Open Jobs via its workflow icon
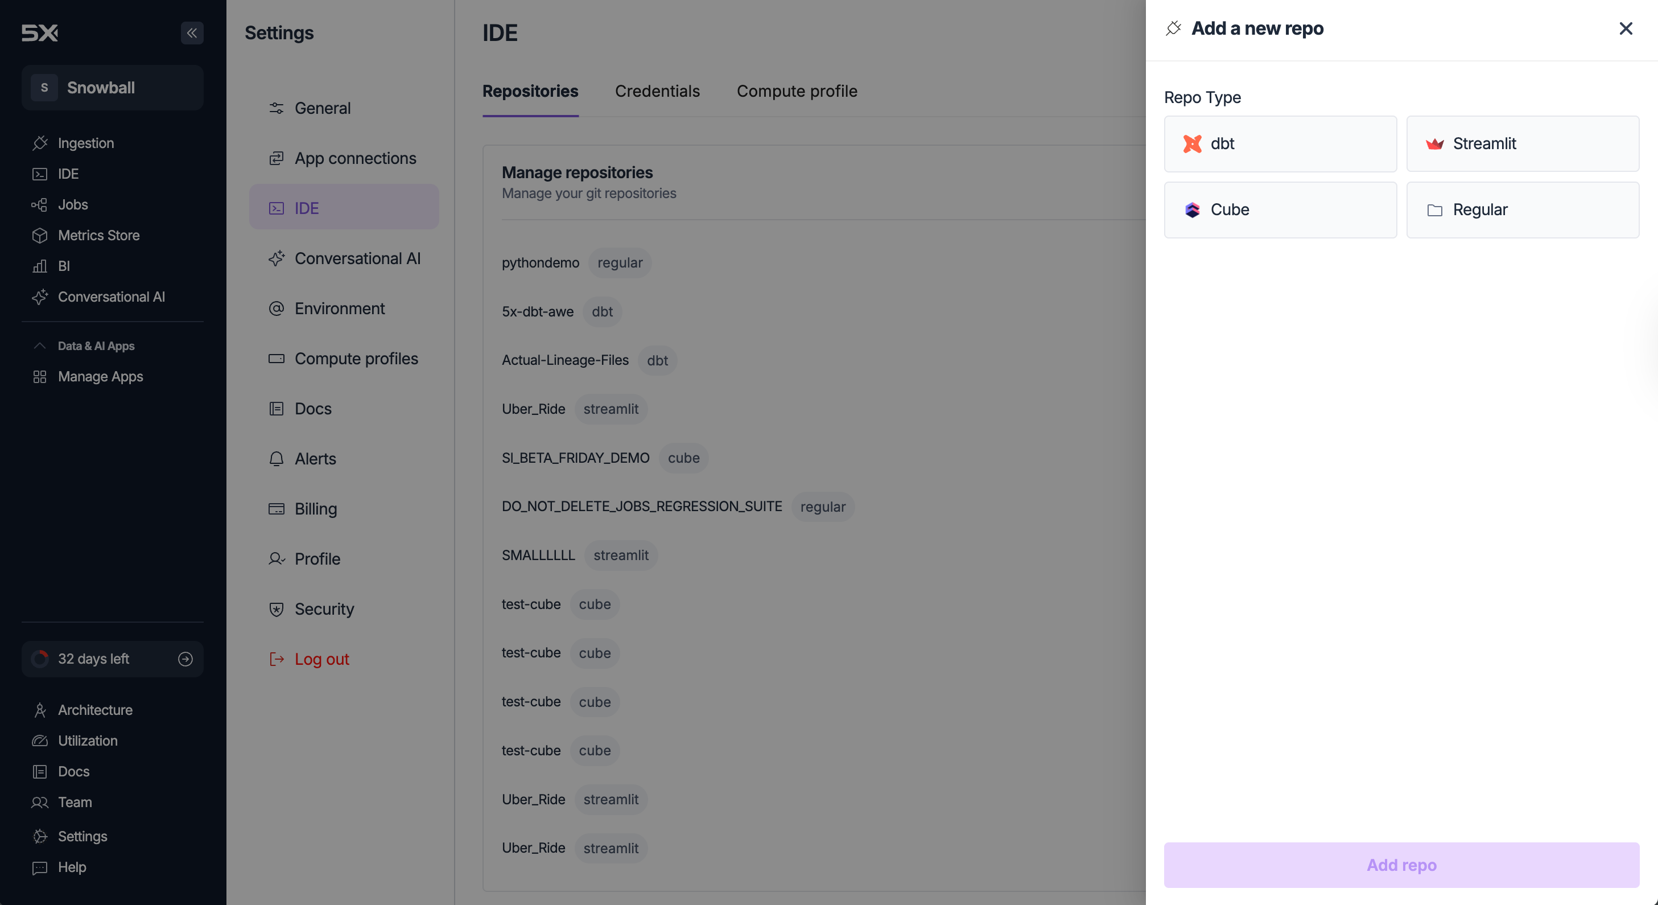 coord(40,205)
